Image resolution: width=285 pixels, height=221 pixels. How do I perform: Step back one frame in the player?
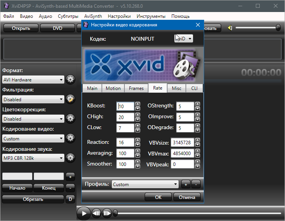tap(96, 213)
